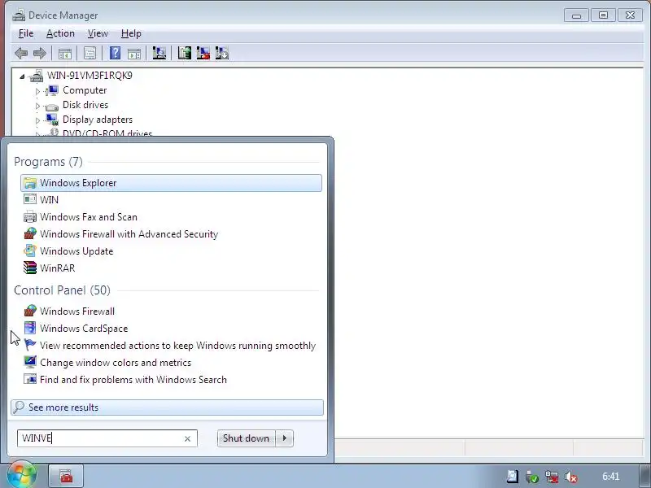Select the Display adapters tree item
This screenshot has height=488, width=651.
pos(98,119)
